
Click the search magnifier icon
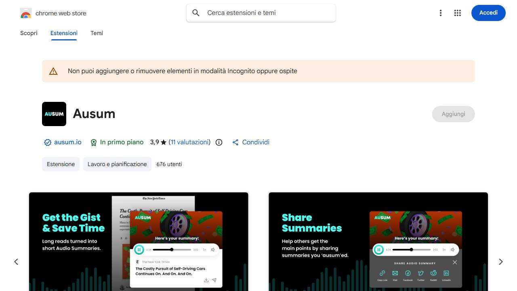pos(196,13)
